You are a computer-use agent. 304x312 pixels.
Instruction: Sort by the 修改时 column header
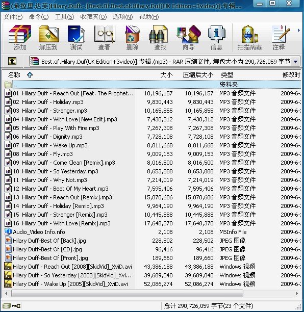pyautogui.click(x=291, y=75)
